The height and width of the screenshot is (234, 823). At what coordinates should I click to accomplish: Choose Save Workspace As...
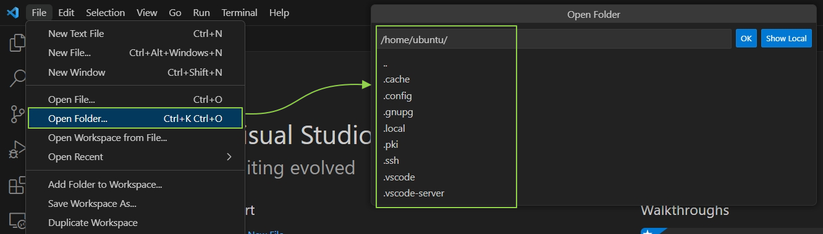click(135, 203)
